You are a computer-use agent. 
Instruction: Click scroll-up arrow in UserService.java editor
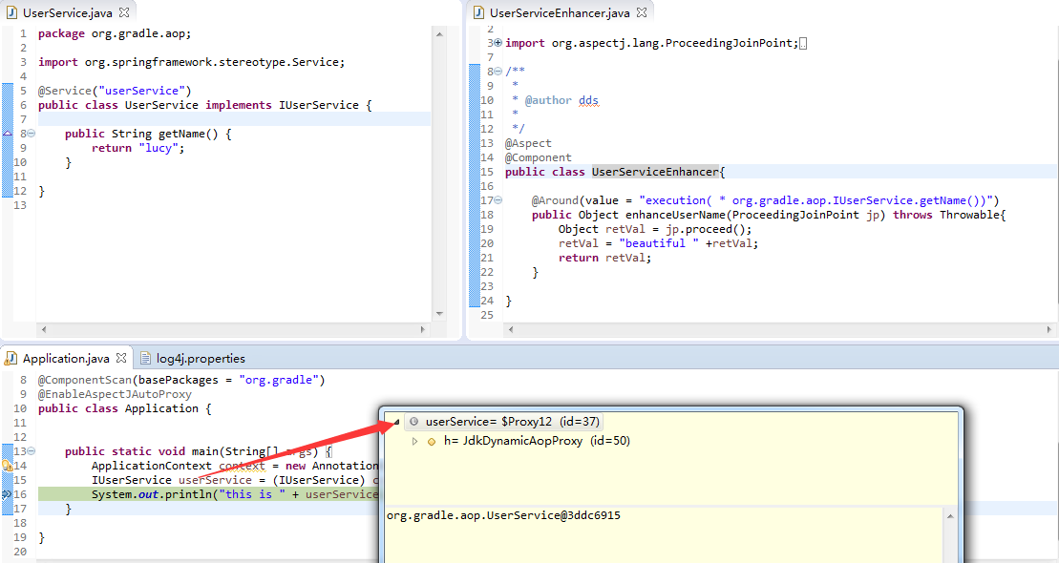coord(439,34)
